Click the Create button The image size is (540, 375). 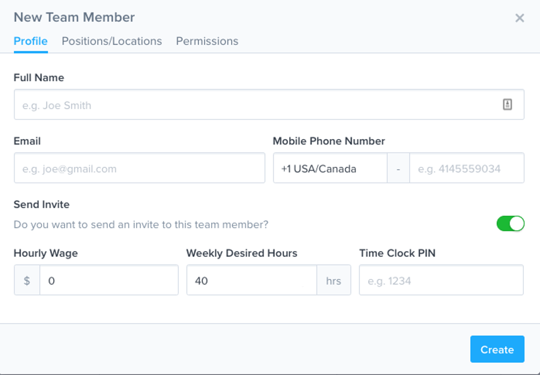pyautogui.click(x=497, y=349)
